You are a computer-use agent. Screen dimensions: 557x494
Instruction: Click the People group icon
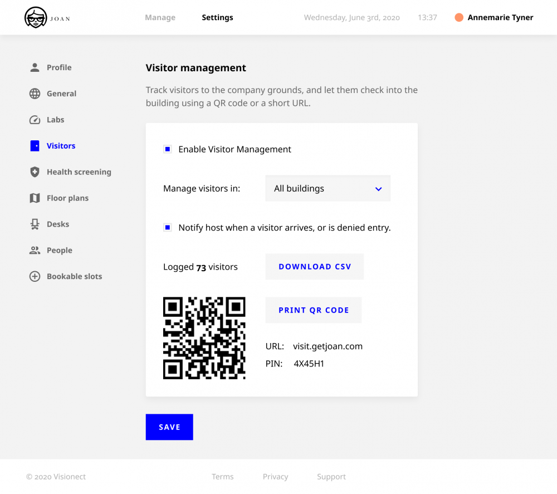(x=35, y=251)
